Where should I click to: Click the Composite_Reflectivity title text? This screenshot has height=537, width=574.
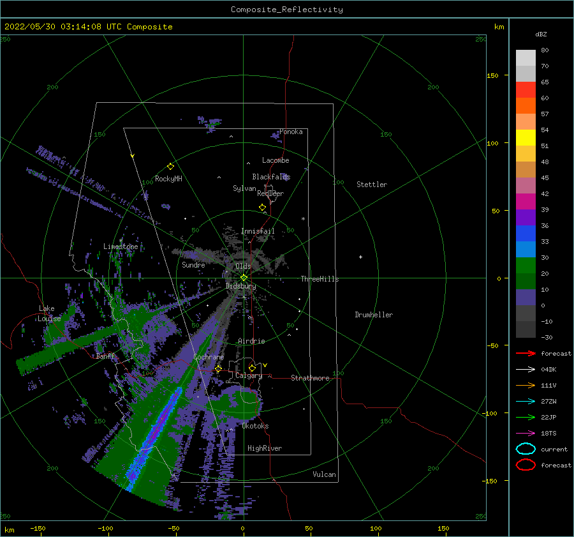(x=286, y=10)
